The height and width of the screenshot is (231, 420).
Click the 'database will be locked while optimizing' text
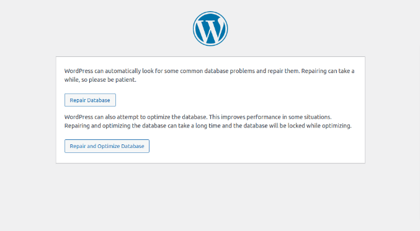(297, 126)
